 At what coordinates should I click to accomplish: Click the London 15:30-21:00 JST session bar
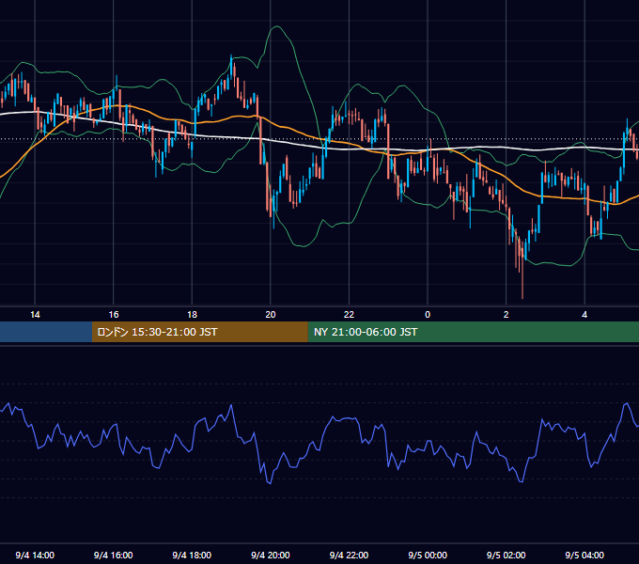199,332
